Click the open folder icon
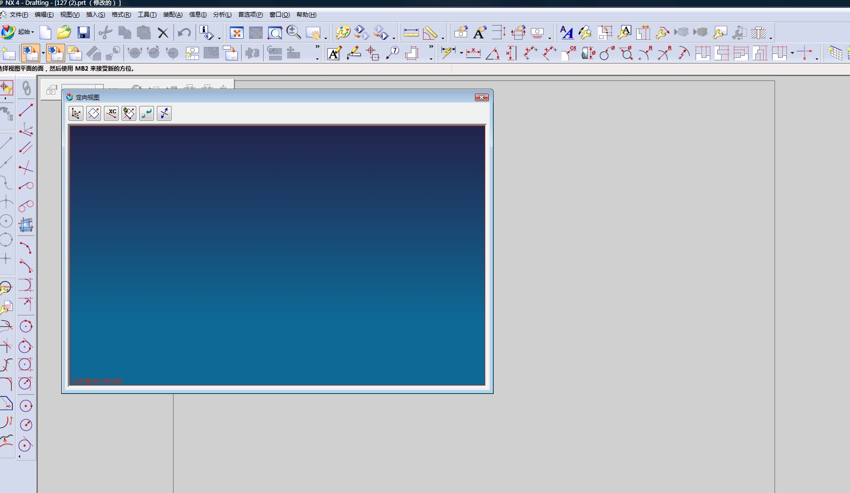Image resolution: width=850 pixels, height=493 pixels. coord(64,33)
